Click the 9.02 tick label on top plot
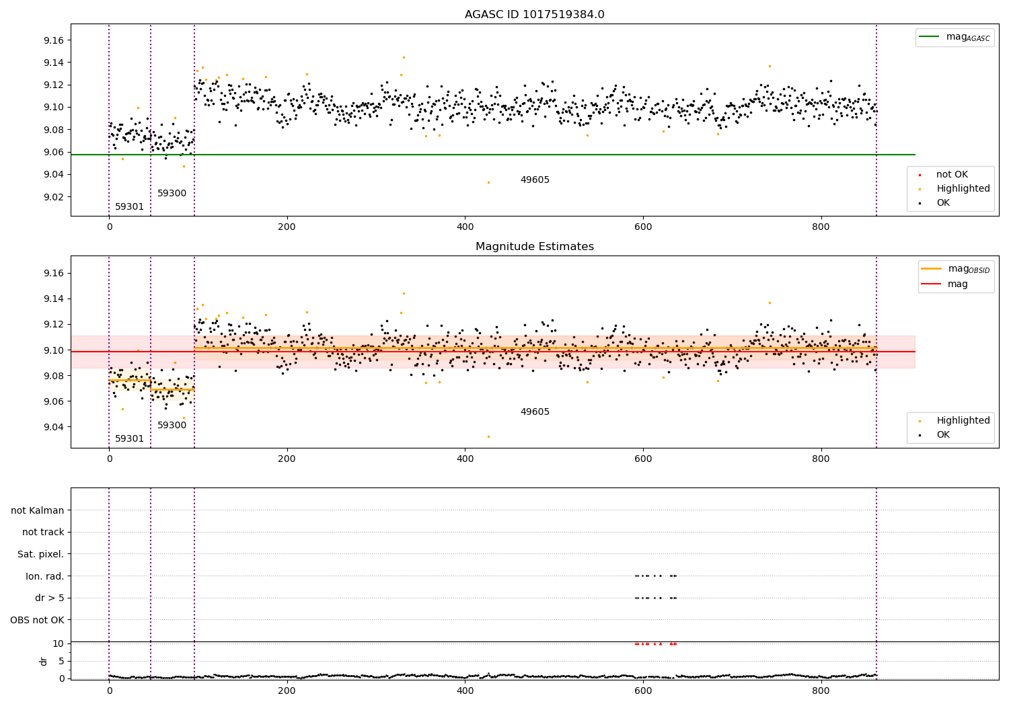Viewport: 1009px width, 706px height. pos(52,197)
